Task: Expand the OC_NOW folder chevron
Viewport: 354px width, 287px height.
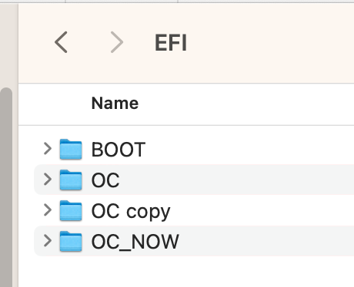Action: coord(48,241)
